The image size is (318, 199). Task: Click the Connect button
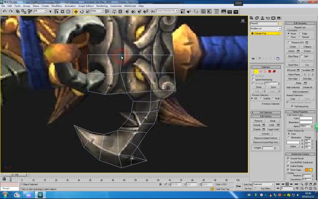pos(266,134)
